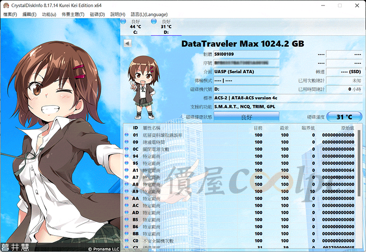Click the status orb for attribute A1

coord(127,170)
